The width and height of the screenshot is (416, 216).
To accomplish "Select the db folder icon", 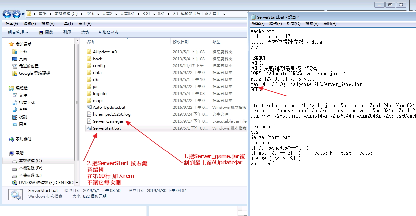I will coord(89,80).
